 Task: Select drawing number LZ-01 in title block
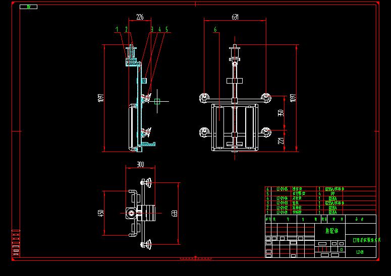coord(360,252)
